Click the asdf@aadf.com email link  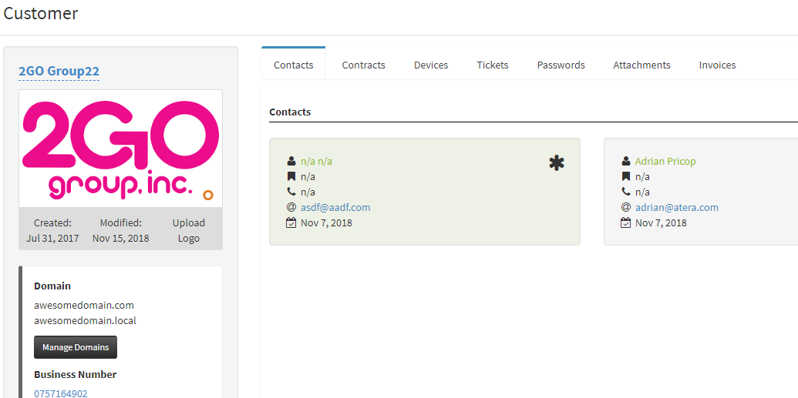[335, 207]
